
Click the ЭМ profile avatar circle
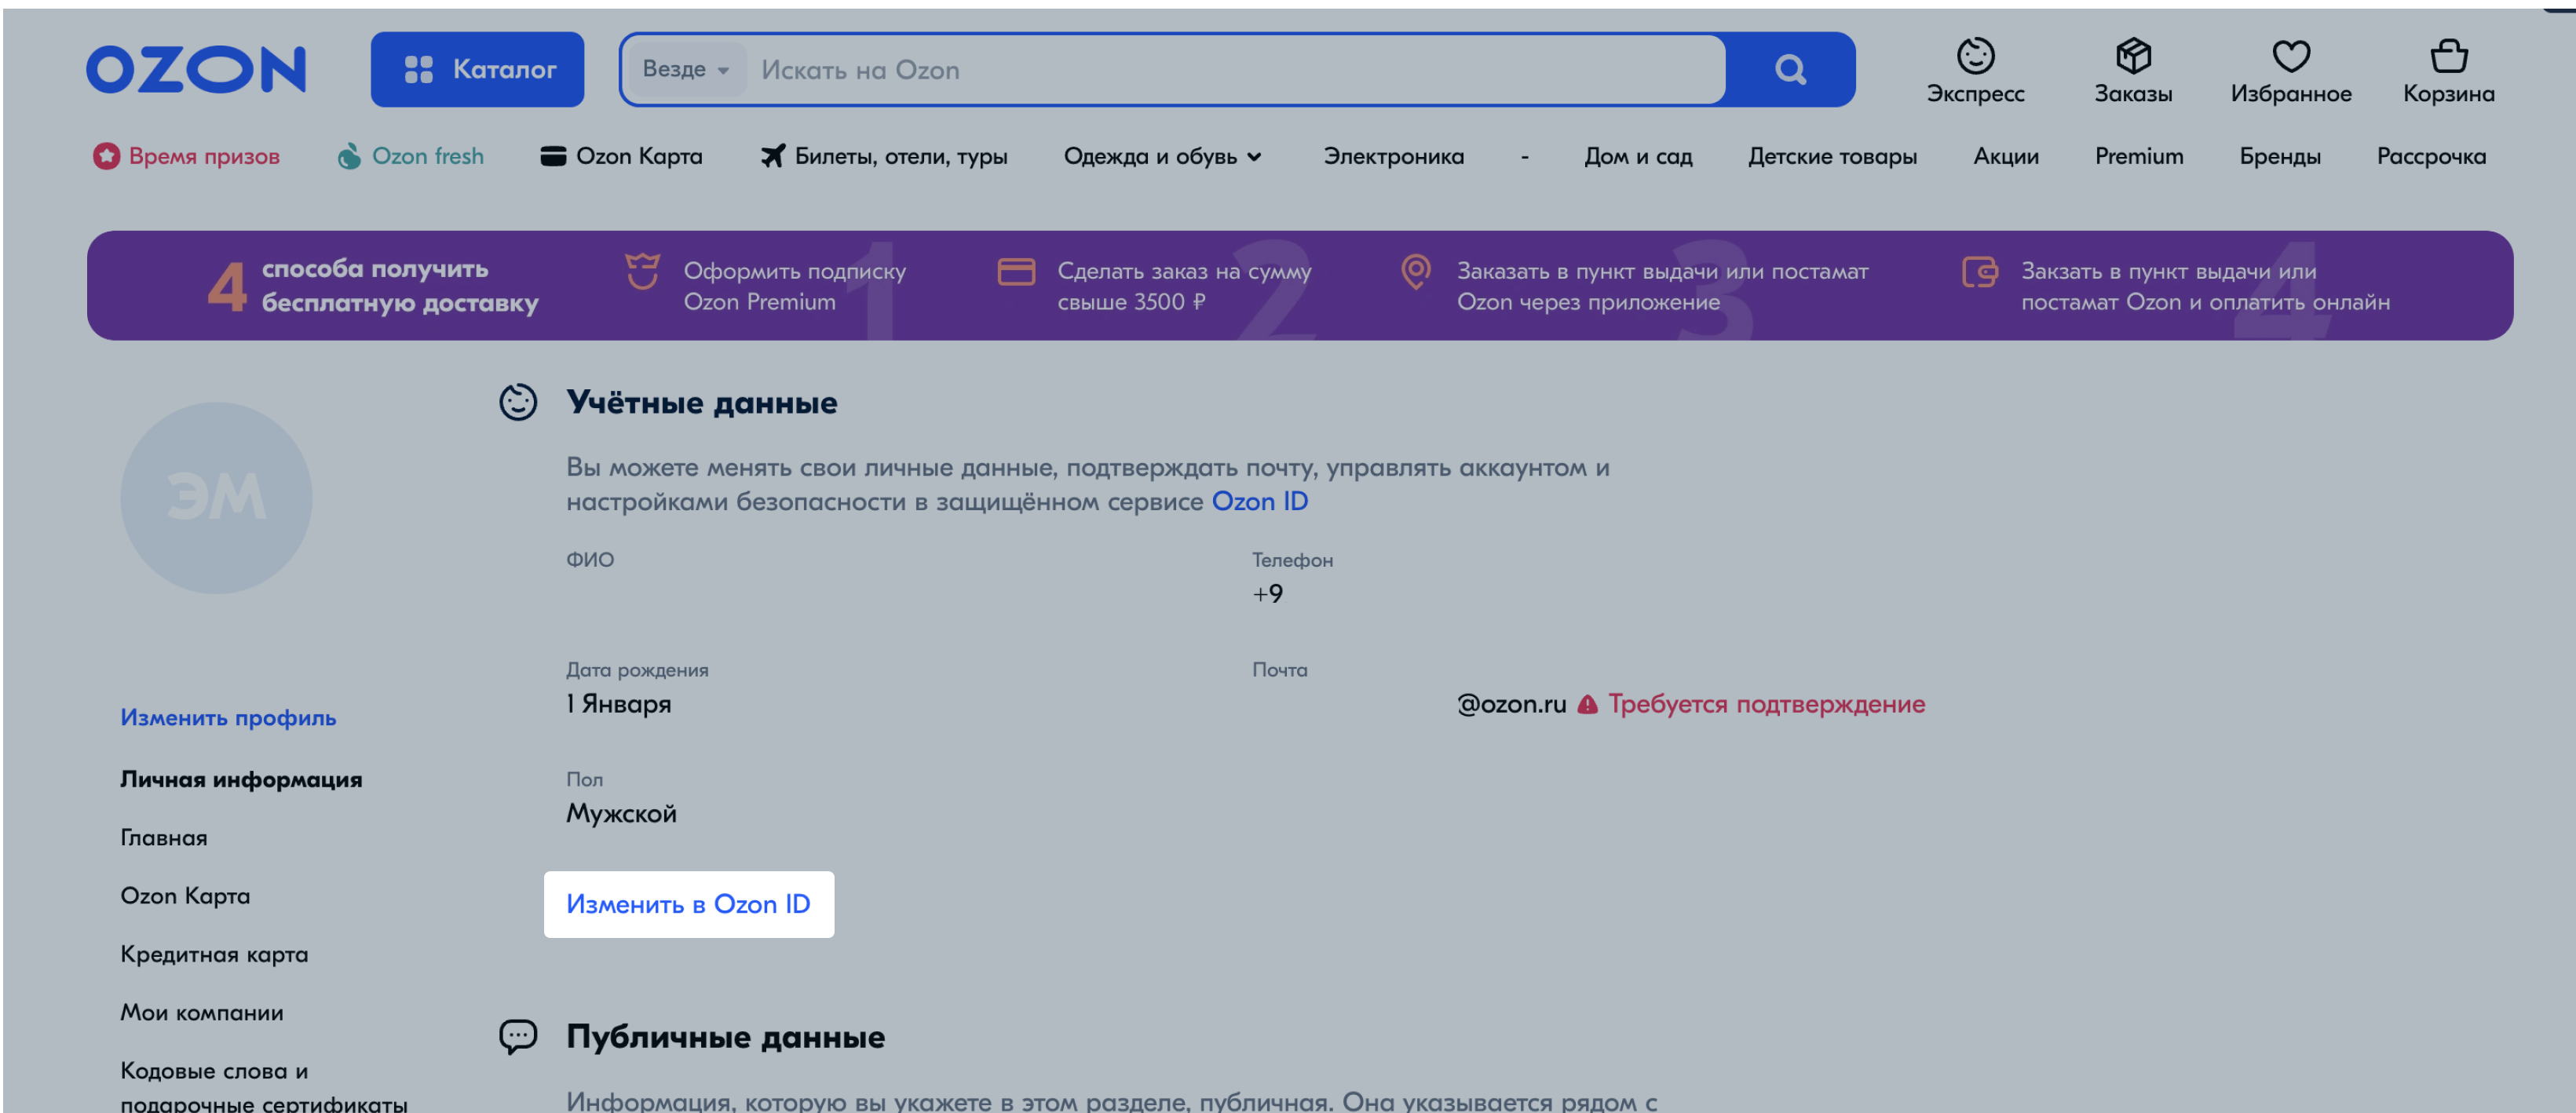[214, 498]
